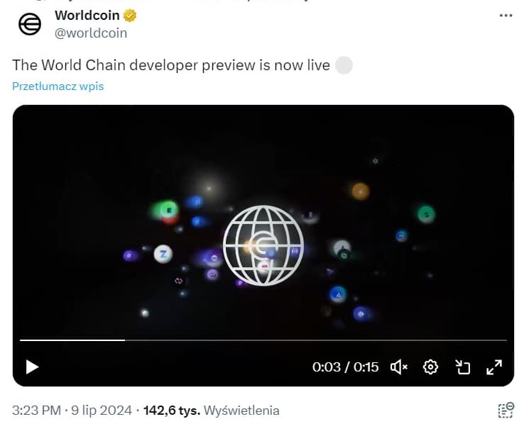
Task: Click the 9 lip 2024 date
Action: pyautogui.click(x=102, y=411)
